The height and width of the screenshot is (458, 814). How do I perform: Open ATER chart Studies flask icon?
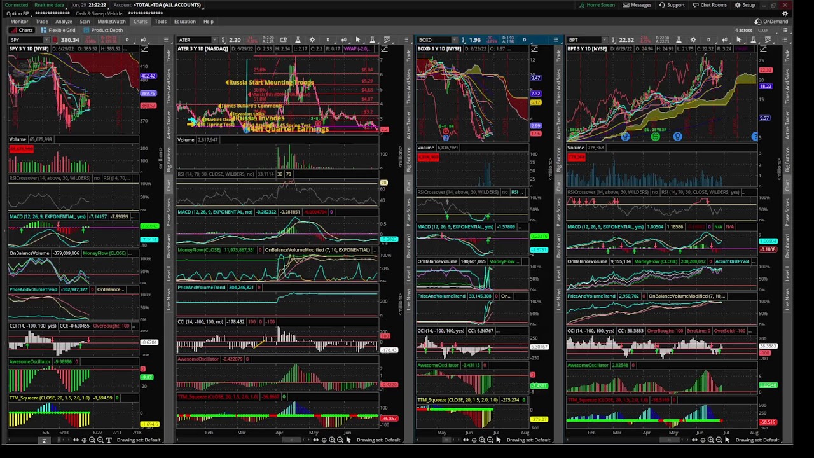(298, 40)
